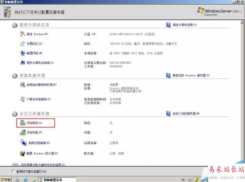Click the 启用远程桌面 icon
Image resolution: width=245 pixels, height=182 pixels.
(x=24, y=143)
